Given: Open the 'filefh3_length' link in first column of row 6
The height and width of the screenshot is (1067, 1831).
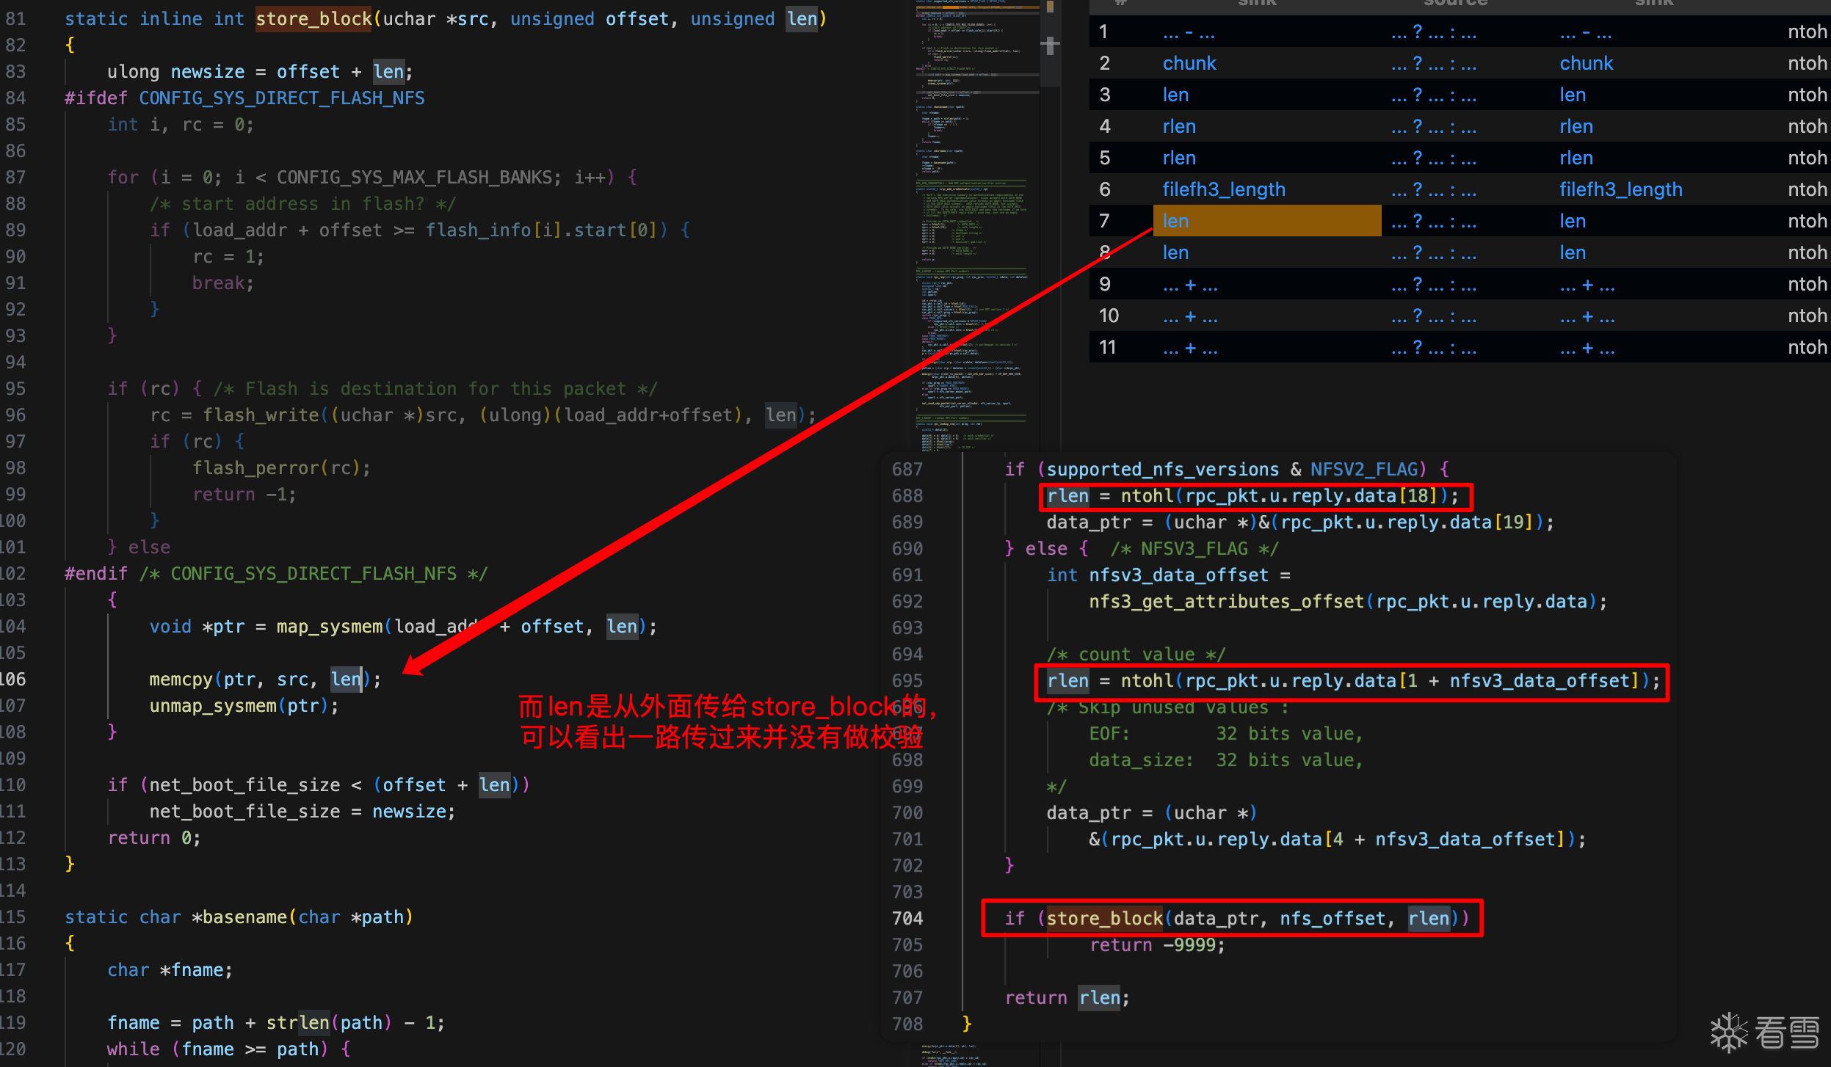Looking at the screenshot, I should tap(1224, 190).
